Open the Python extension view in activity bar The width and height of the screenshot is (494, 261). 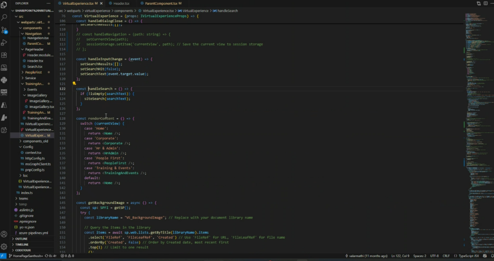coord(4,80)
